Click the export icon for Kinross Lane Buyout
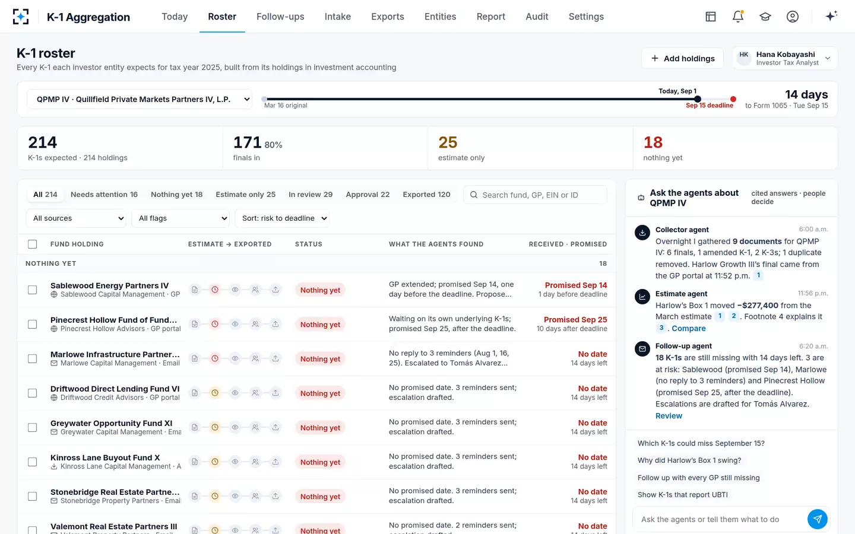This screenshot has height=534, width=855. coord(275,462)
